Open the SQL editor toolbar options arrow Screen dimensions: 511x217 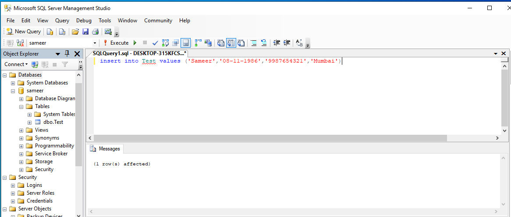[x=308, y=43]
